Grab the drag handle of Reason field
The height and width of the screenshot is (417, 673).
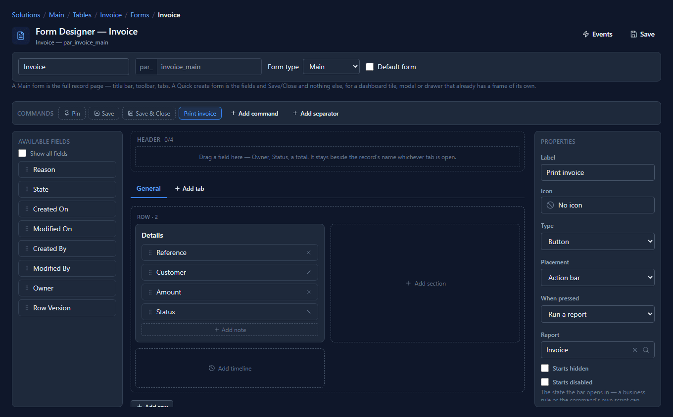coord(27,169)
